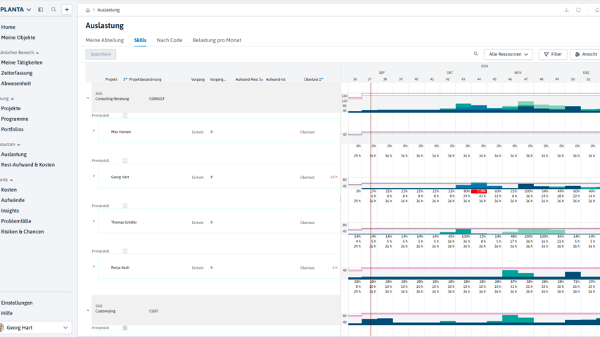This screenshot has height=337, width=600.
Task: Refresh using the reload icon in the top bar
Action: click(578, 10)
